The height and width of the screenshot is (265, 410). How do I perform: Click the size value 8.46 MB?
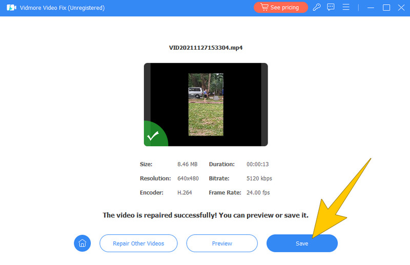pos(187,165)
